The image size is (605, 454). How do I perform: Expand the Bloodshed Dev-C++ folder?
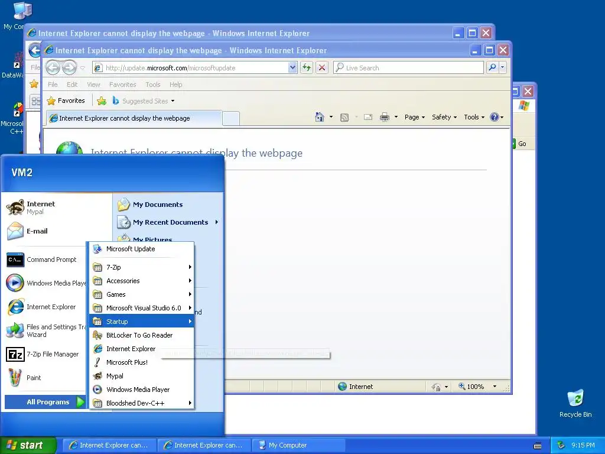142,403
